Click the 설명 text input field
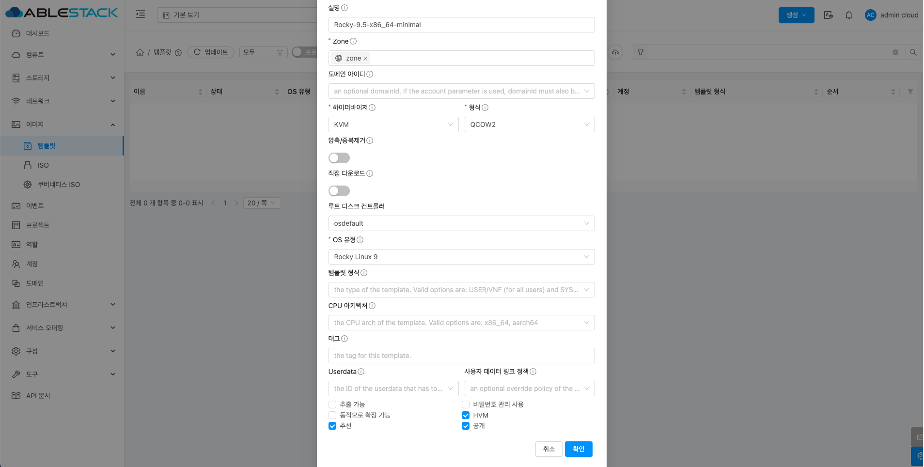The width and height of the screenshot is (924, 467). tap(461, 25)
